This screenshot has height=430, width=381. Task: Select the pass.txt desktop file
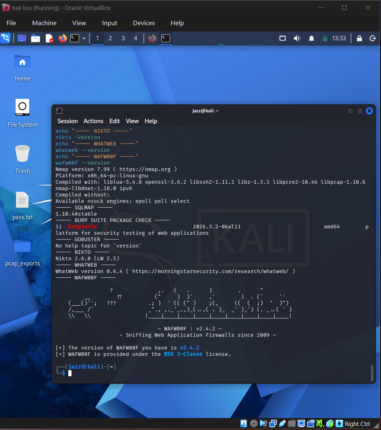pyautogui.click(x=22, y=206)
